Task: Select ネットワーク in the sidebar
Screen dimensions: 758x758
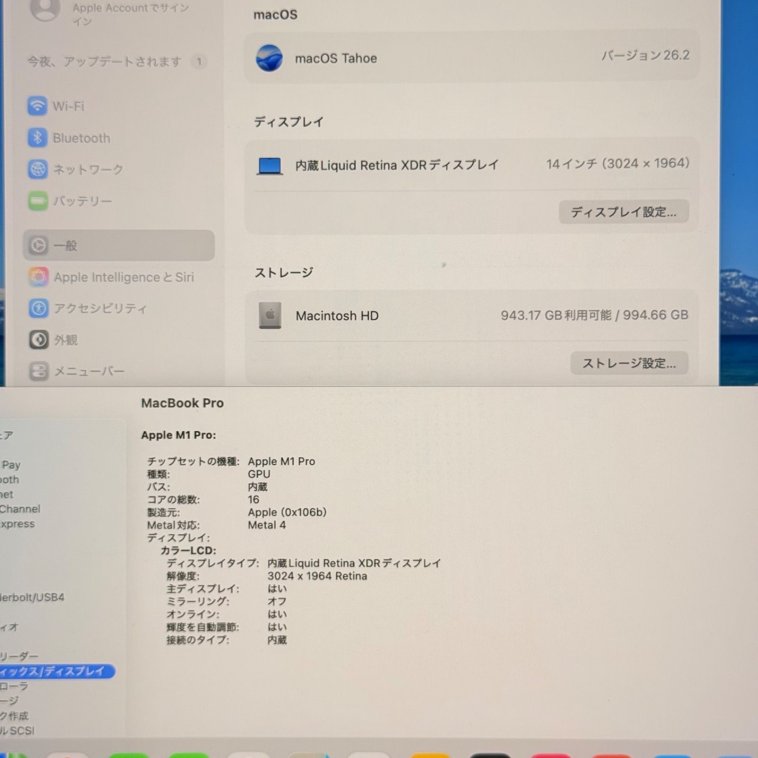Action: (118, 169)
